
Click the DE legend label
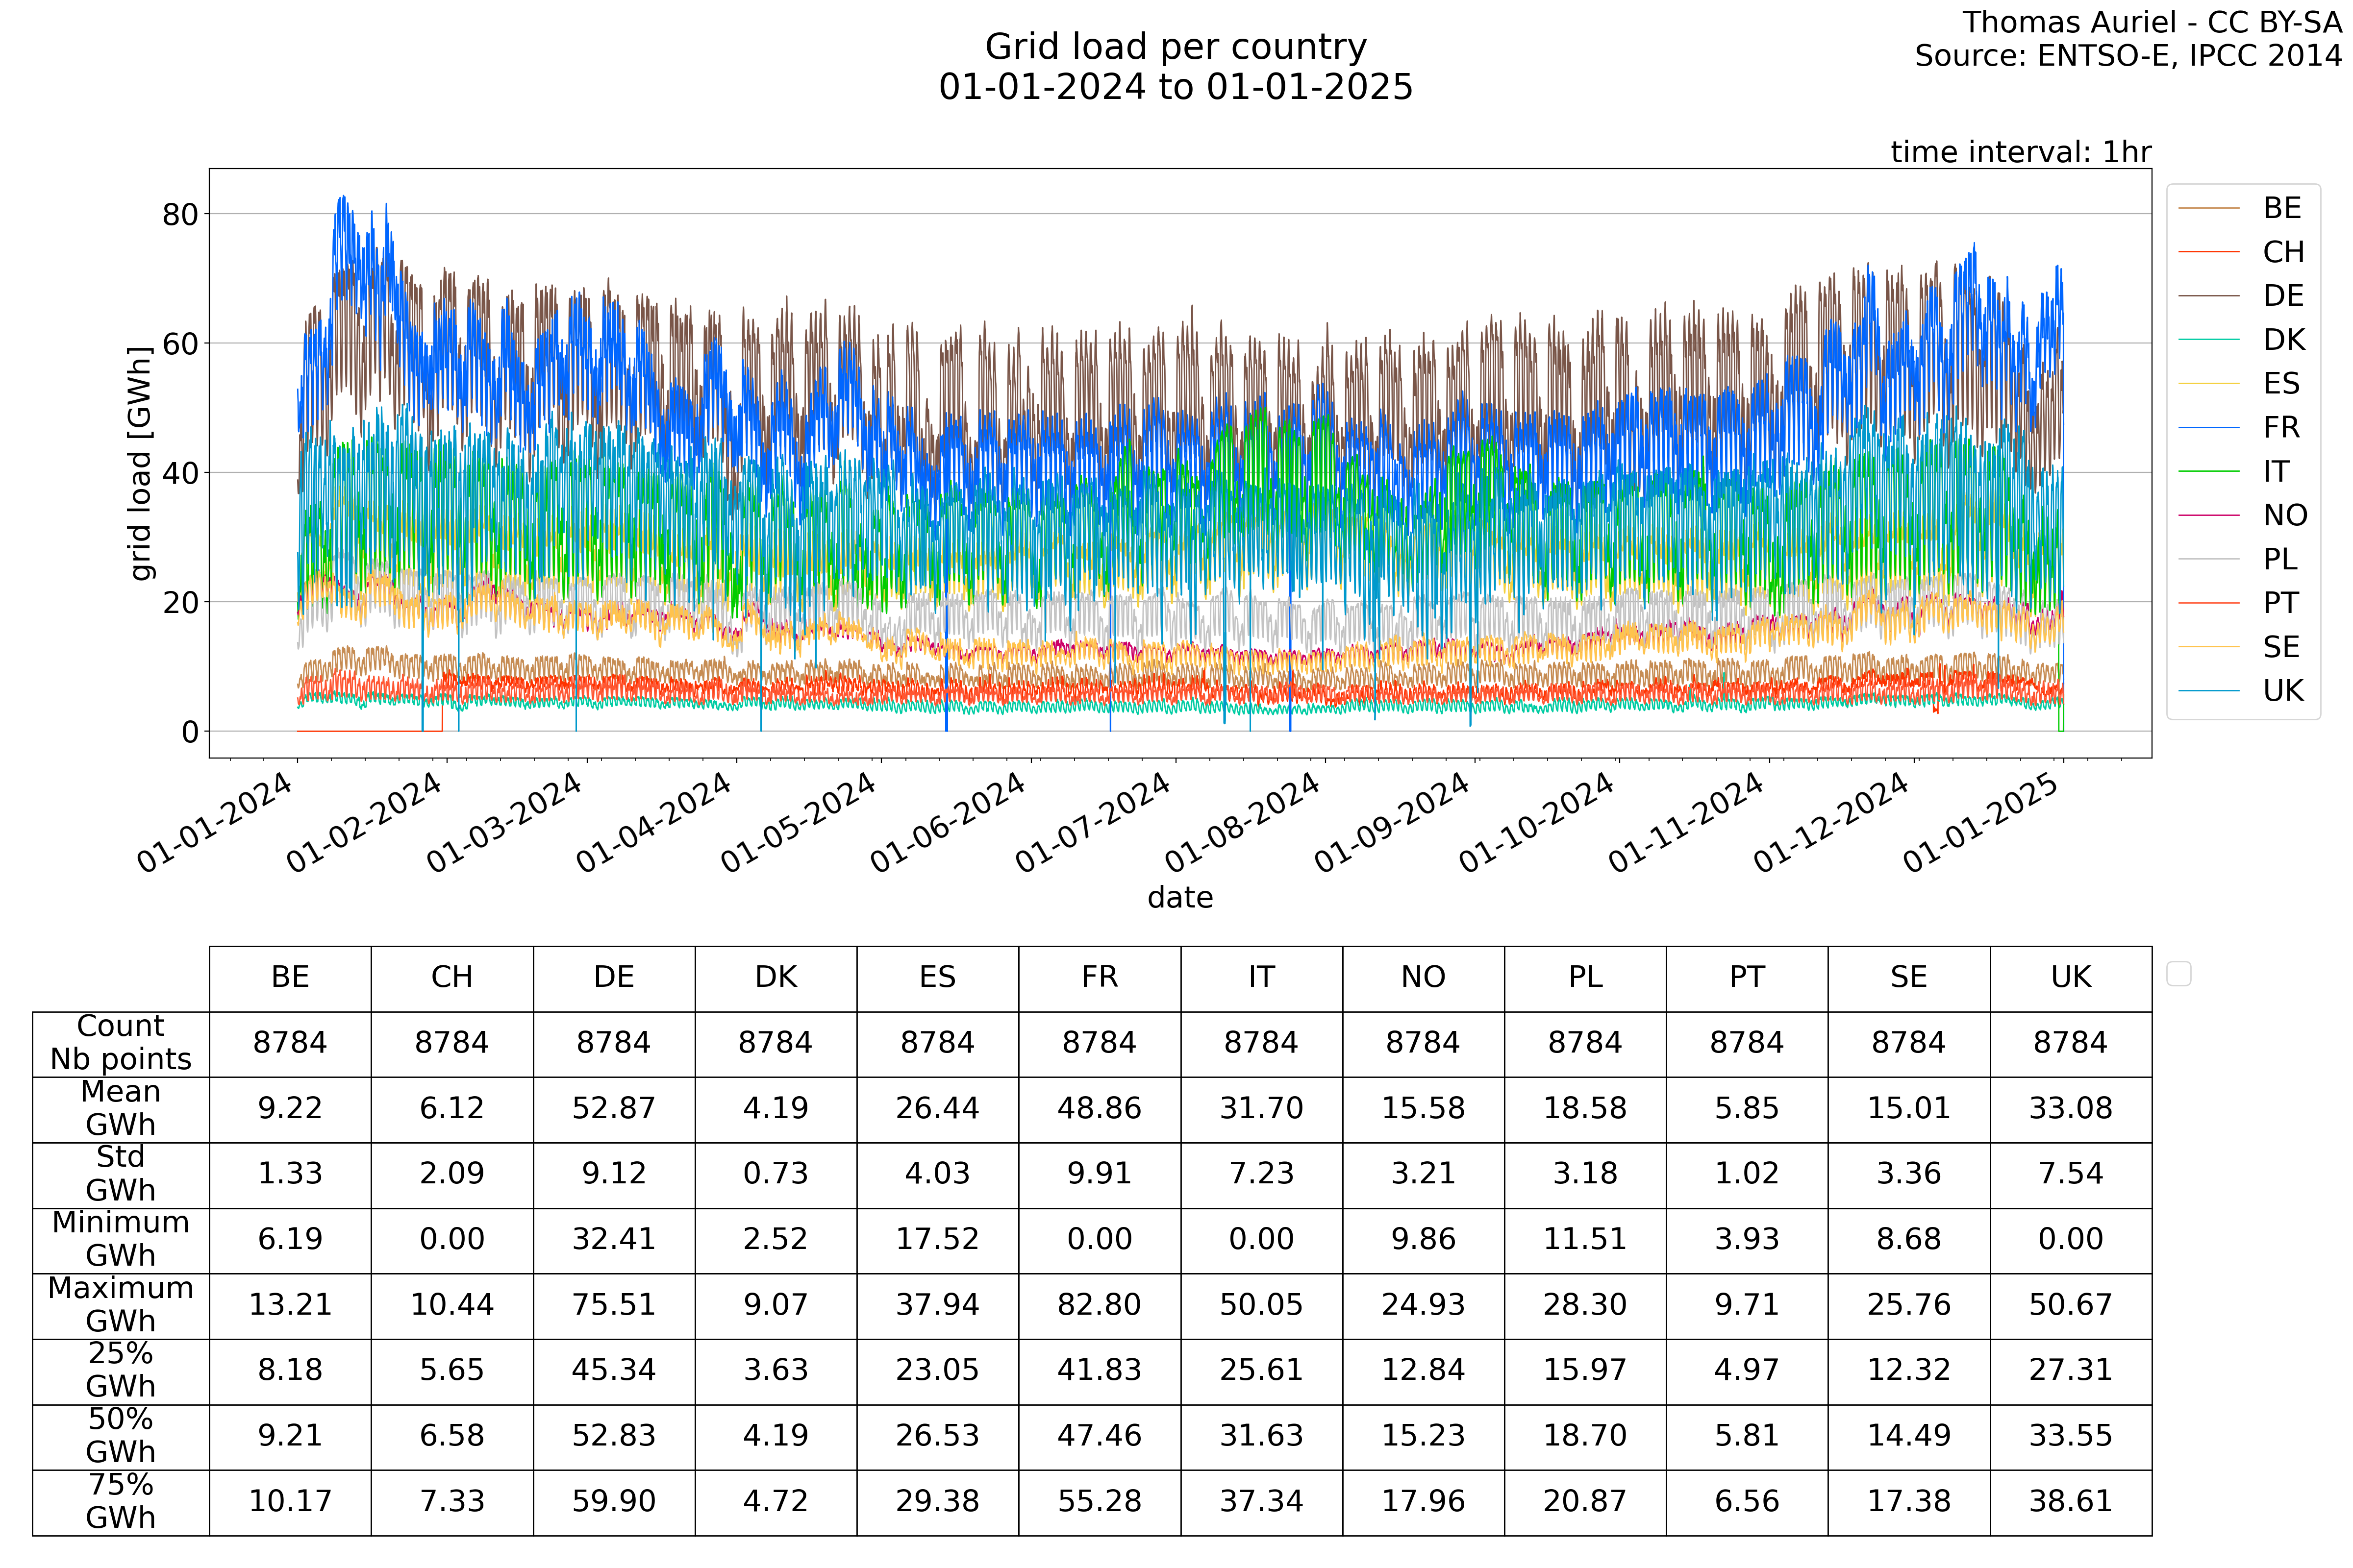(x=2283, y=296)
